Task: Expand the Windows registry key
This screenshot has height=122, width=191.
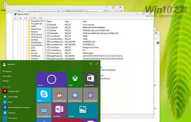Action: pyautogui.click(x=26, y=59)
